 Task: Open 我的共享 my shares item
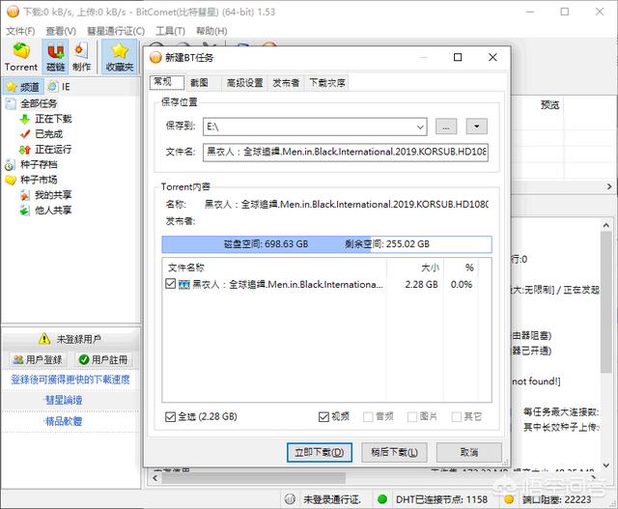45,195
